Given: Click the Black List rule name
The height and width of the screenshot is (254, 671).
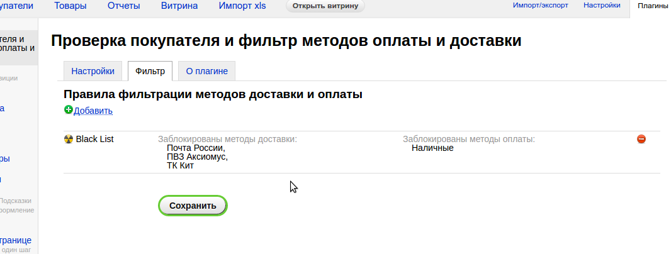Looking at the screenshot, I should (x=94, y=139).
